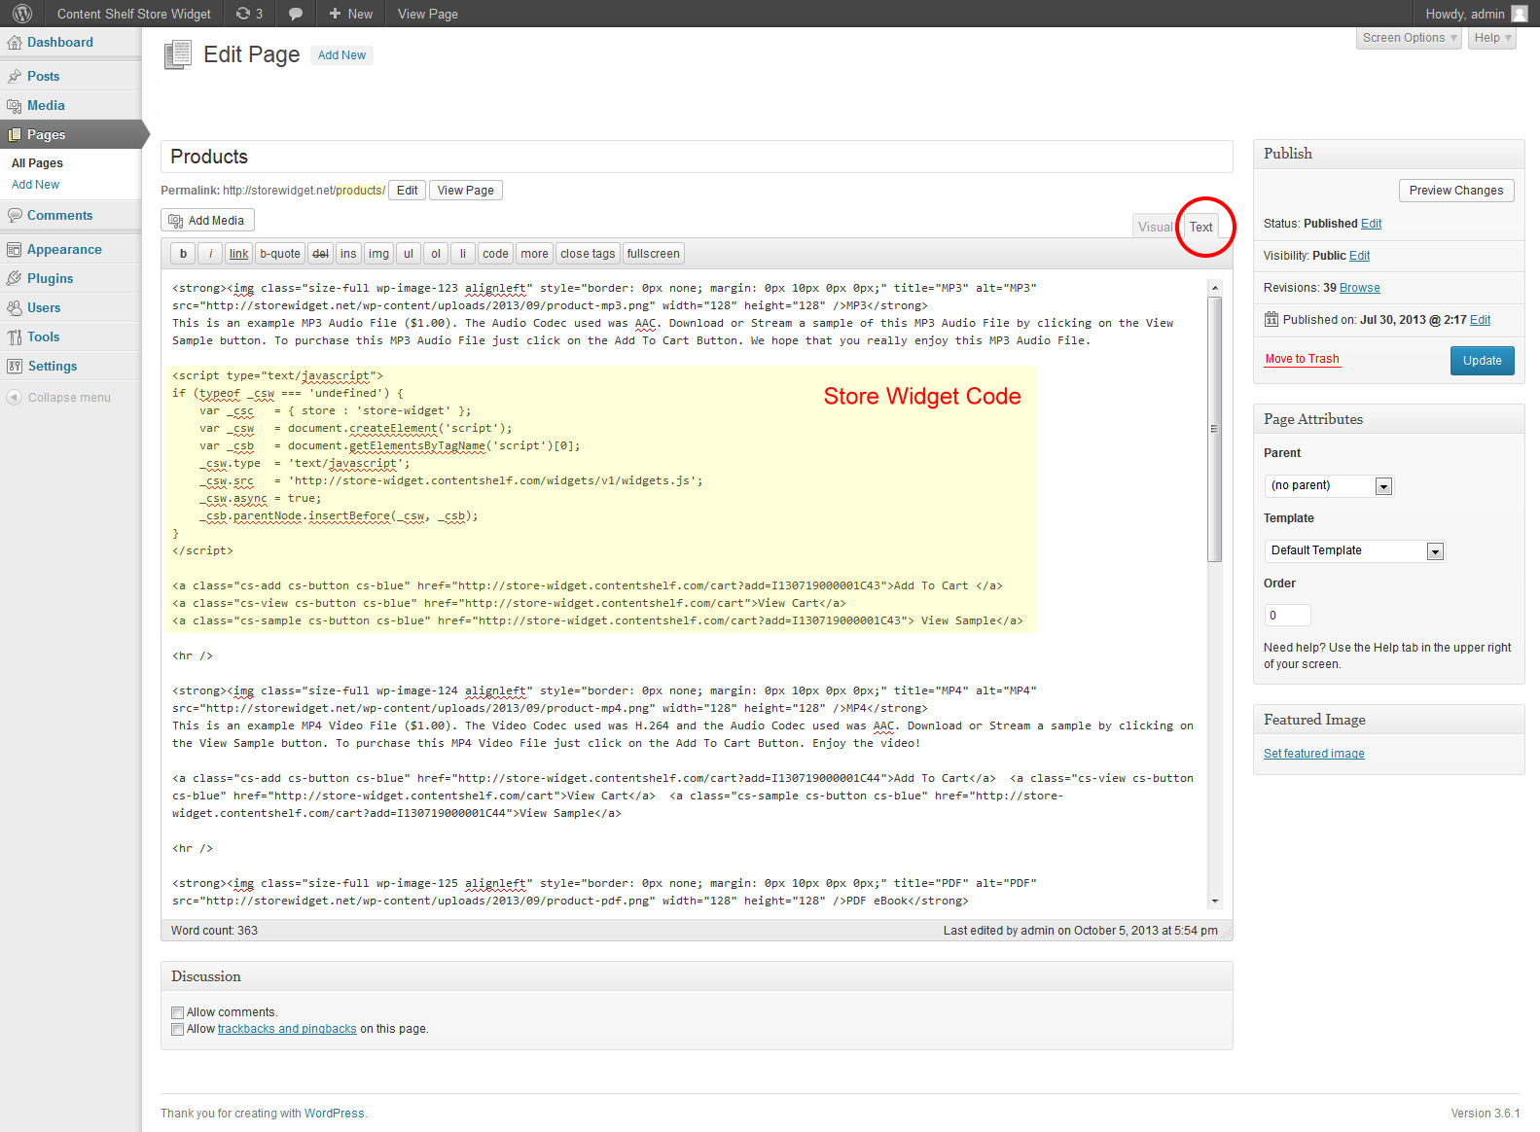Edit the Published status link
1540x1132 pixels.
tap(1371, 224)
